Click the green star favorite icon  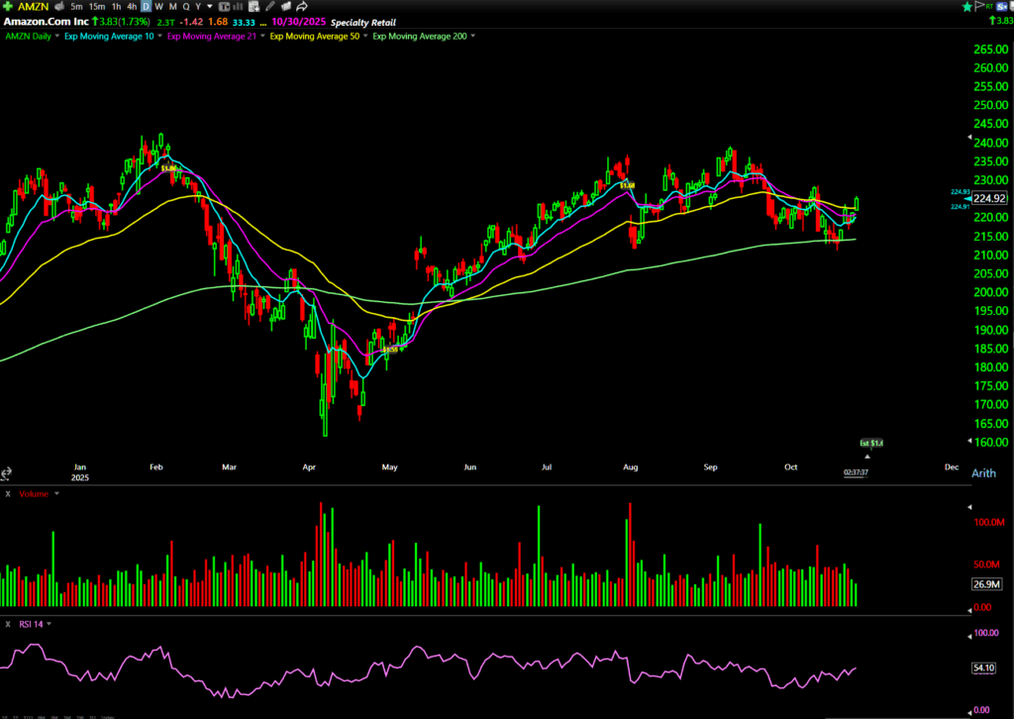pyautogui.click(x=966, y=6)
